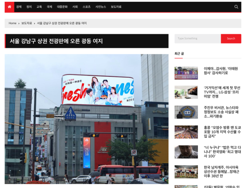Click the article headline 서울 강남구 상권 전광판에
Screen dimensions: 243x188
56,41
